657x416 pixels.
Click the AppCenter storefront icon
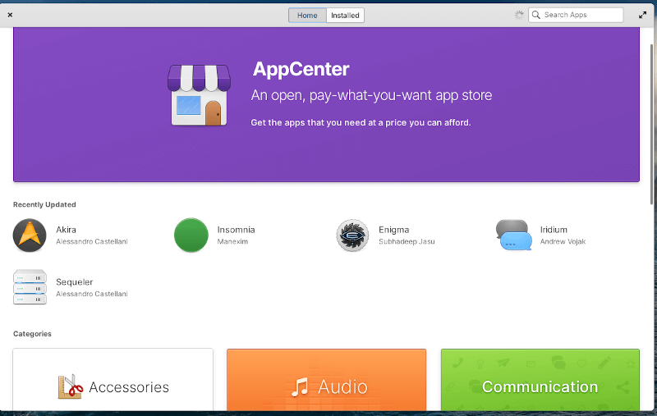point(199,95)
